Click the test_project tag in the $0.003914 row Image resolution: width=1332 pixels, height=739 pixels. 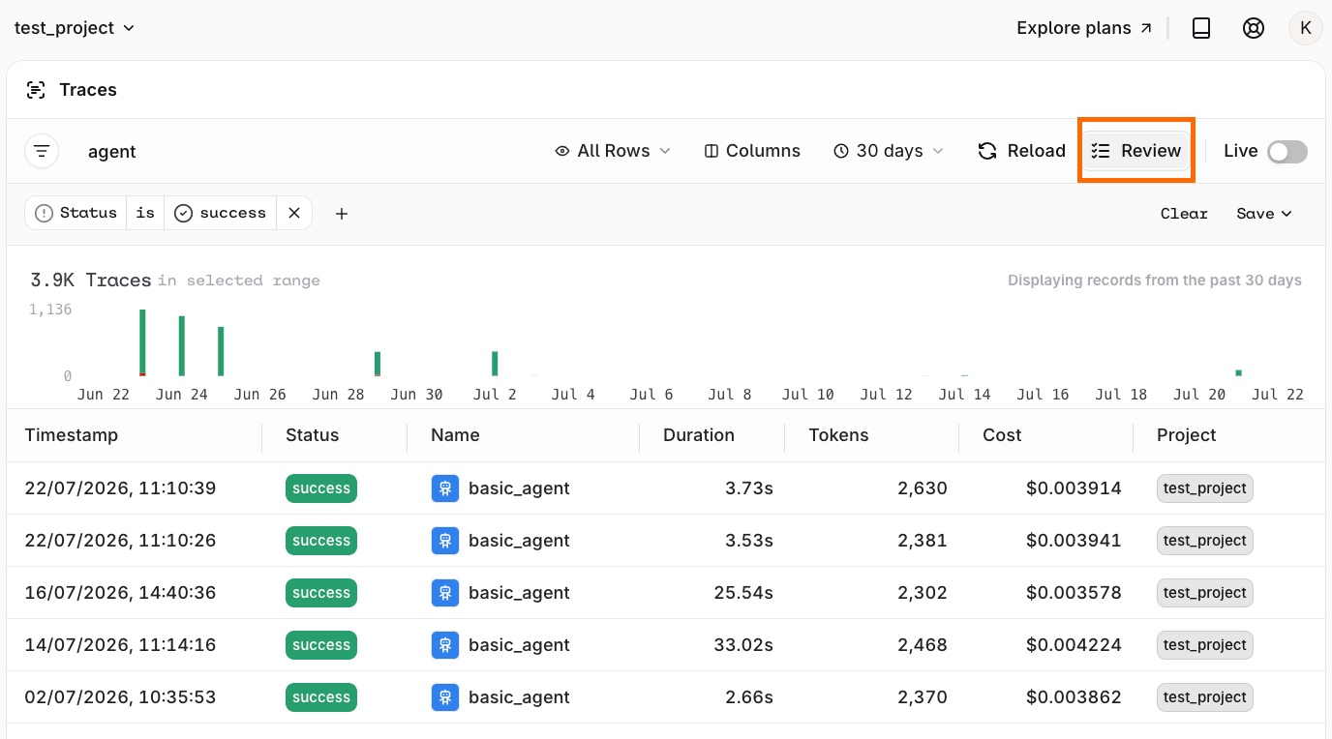click(1205, 488)
